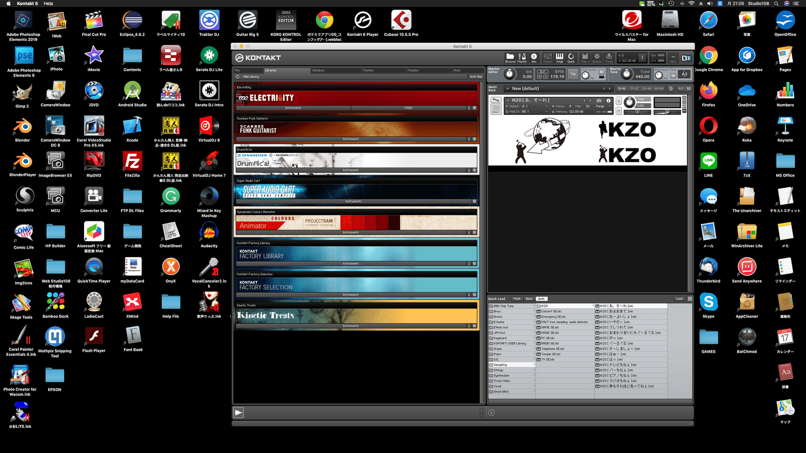Select rack page 17-32
Screen dimensions: 806x453
coord(634,89)
